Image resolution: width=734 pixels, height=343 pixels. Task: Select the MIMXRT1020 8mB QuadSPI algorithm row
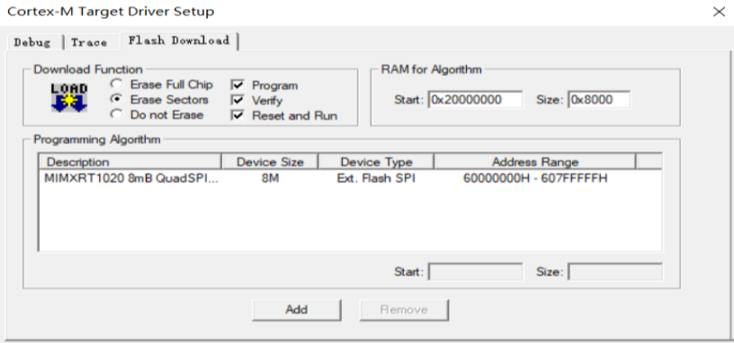(x=350, y=178)
